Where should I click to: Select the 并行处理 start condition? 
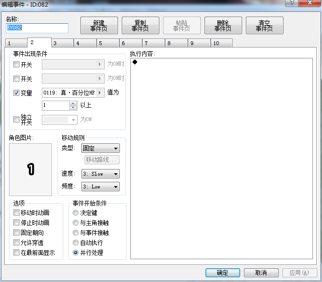pos(76,253)
